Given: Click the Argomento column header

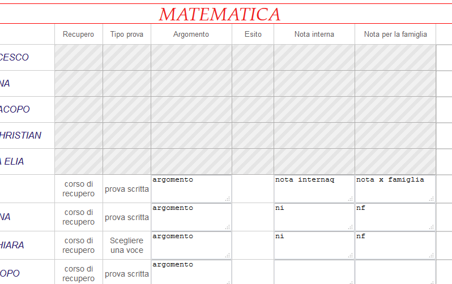Looking at the screenshot, I should (191, 35).
